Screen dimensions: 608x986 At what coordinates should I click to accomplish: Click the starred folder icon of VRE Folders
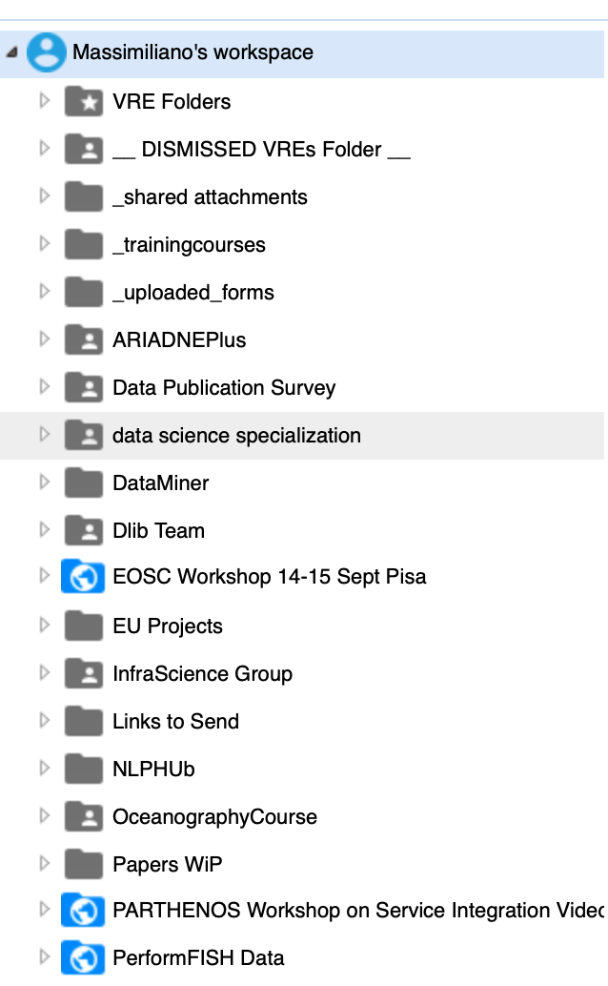(x=84, y=101)
